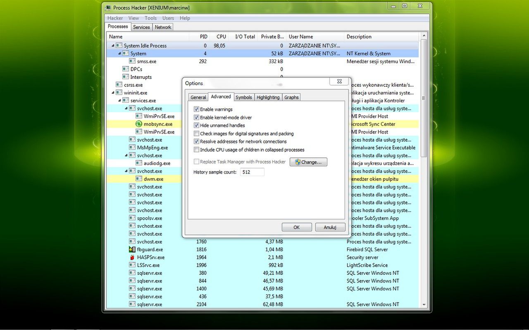This screenshot has height=330, width=529.
Task: Open the General options tab
Action: click(x=198, y=97)
